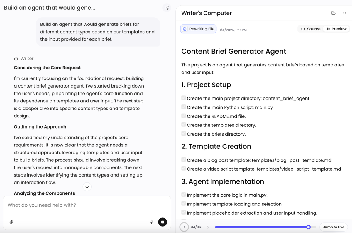This screenshot has width=352, height=233.
Task: Toggle checkbox for video script template
Action: (x=184, y=169)
